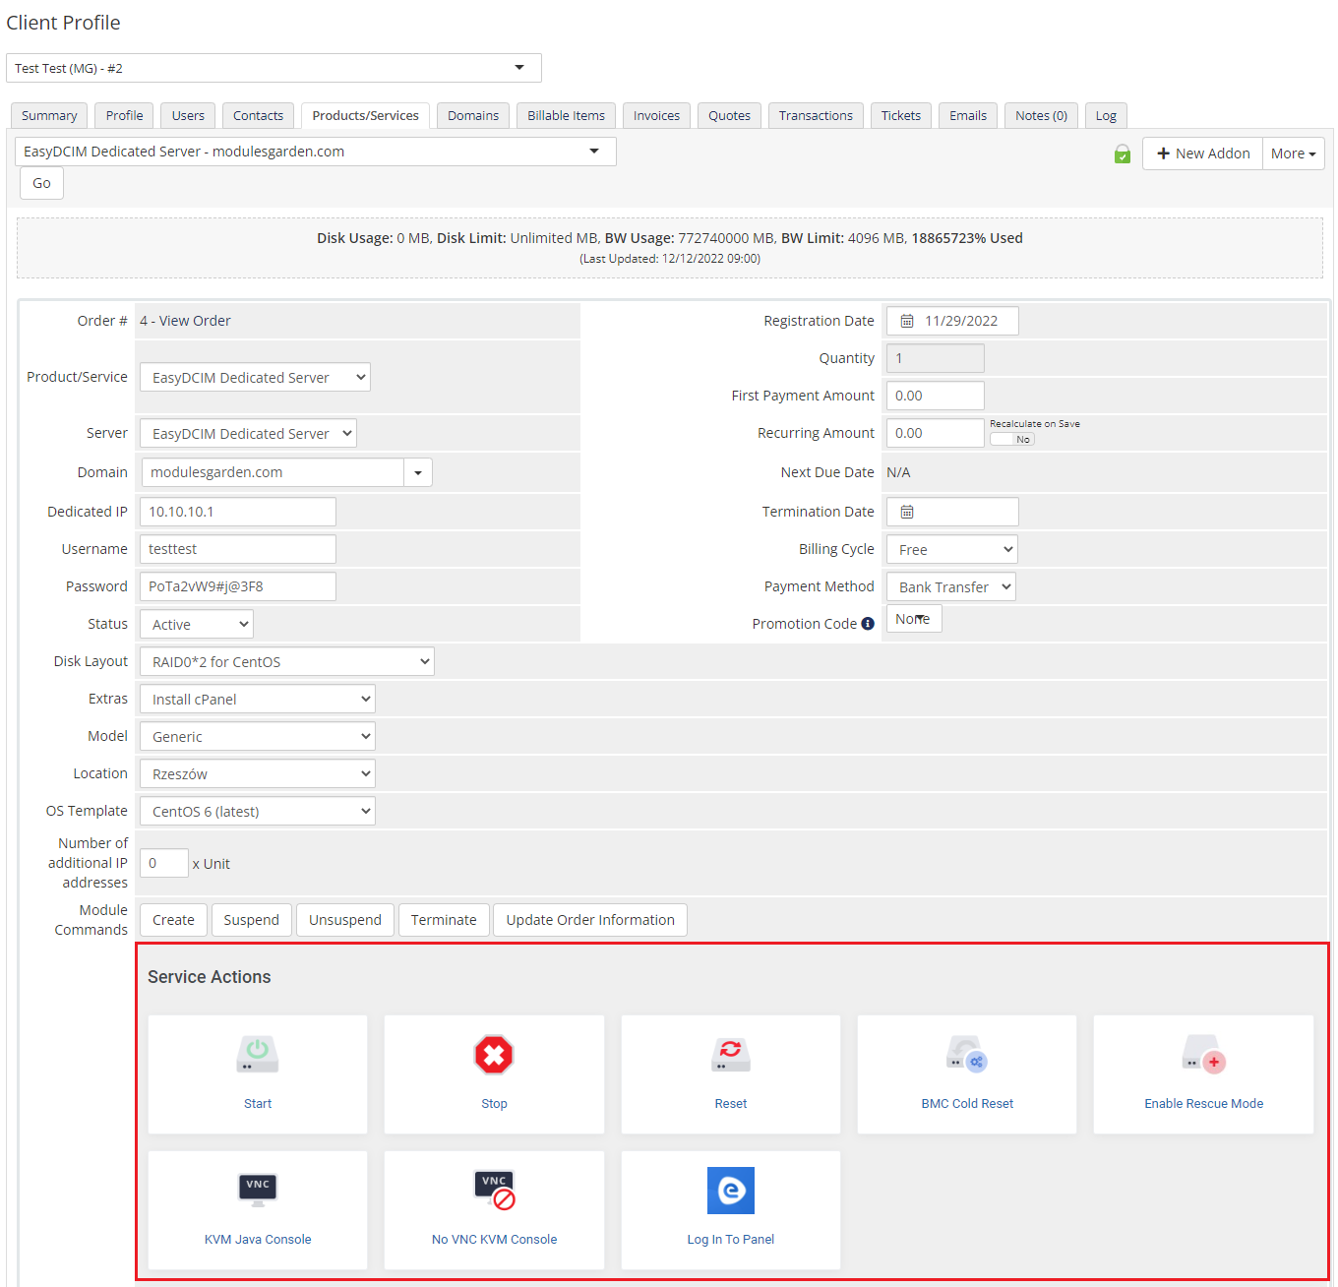This screenshot has width=1338, height=1287.
Task: Click the BMC Cold Reset icon
Action: coord(967,1054)
